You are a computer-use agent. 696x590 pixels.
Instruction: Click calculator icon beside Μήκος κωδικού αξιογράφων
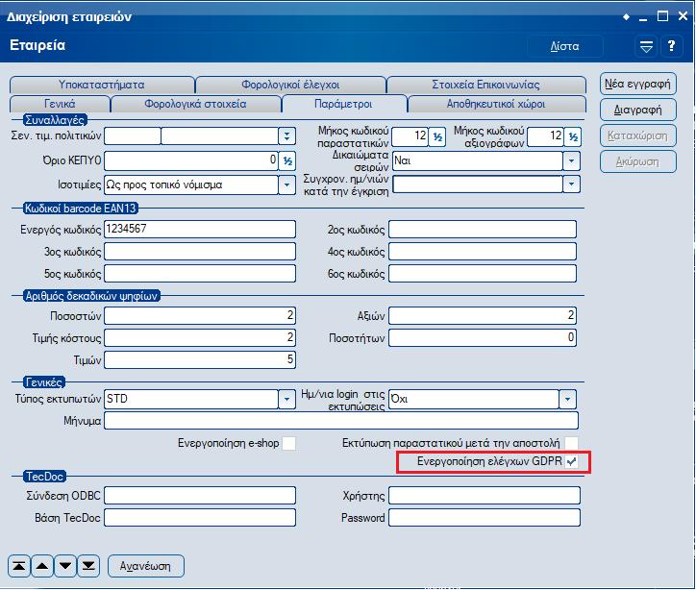click(x=573, y=137)
